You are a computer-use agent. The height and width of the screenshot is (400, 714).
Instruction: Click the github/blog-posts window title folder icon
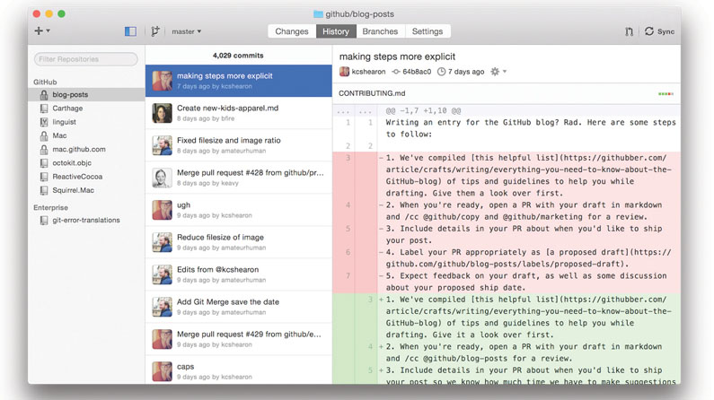coord(318,14)
